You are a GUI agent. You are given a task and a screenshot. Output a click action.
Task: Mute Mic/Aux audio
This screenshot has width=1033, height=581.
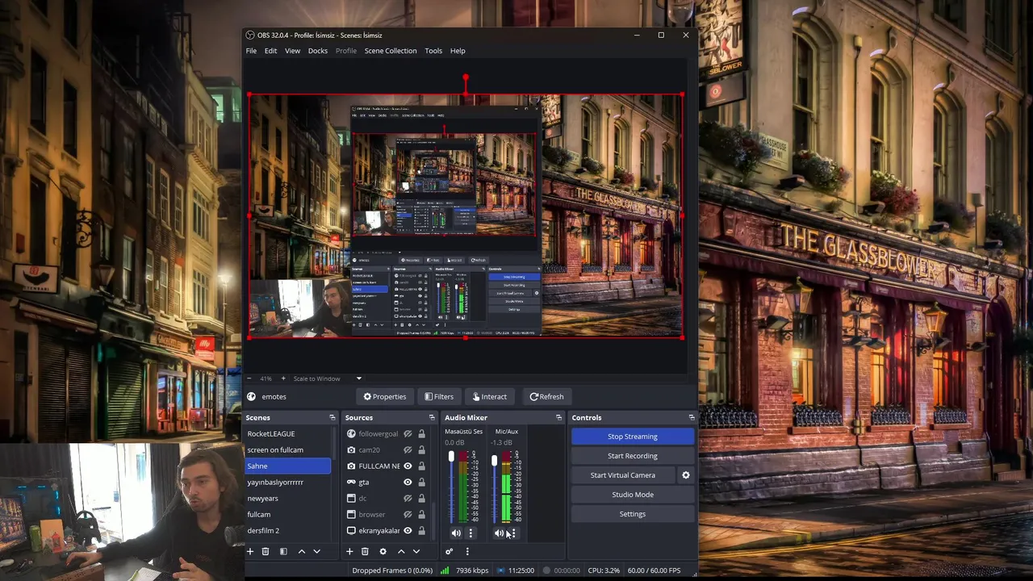(499, 533)
